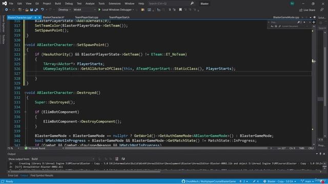This screenshot has width=328, height=184.
Task: Collapse the SetSpawnPoint function outline
Action: click(25, 45)
